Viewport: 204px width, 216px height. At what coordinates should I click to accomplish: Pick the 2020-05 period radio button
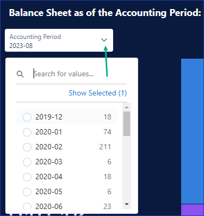click(27, 192)
